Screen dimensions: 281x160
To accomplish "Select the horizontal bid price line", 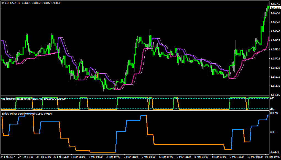I will click(x=135, y=8).
